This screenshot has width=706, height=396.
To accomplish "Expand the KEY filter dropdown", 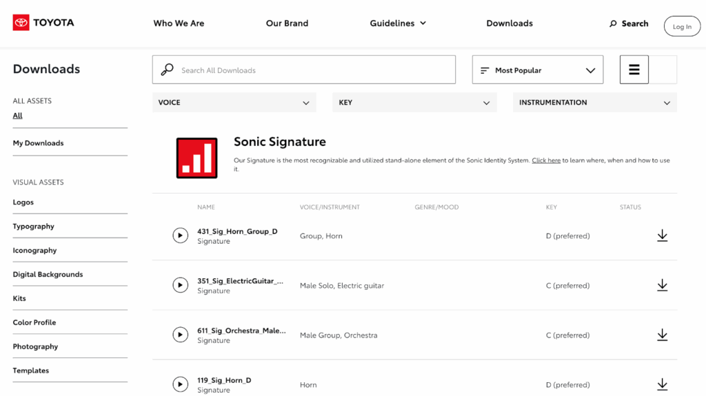I will (x=414, y=103).
